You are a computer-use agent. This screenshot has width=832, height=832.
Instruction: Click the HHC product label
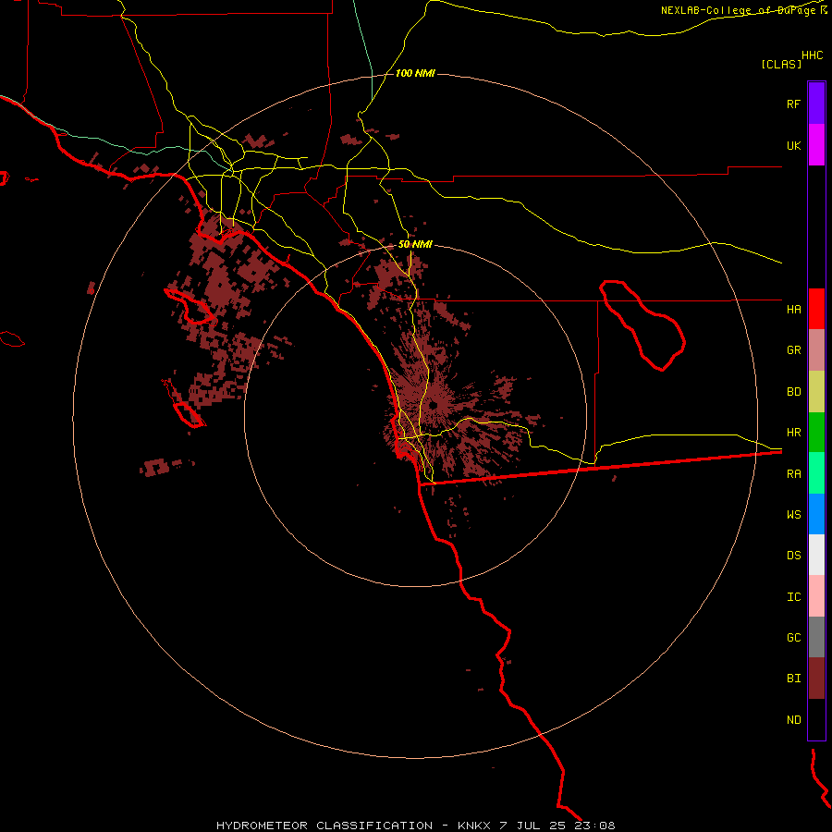pyautogui.click(x=813, y=55)
